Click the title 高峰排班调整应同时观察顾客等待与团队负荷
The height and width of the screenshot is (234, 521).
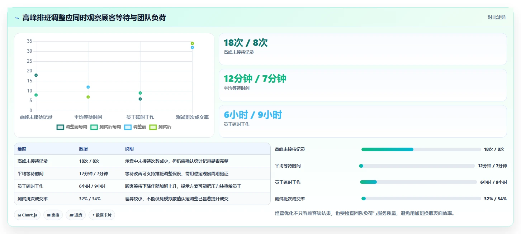[x=94, y=18]
